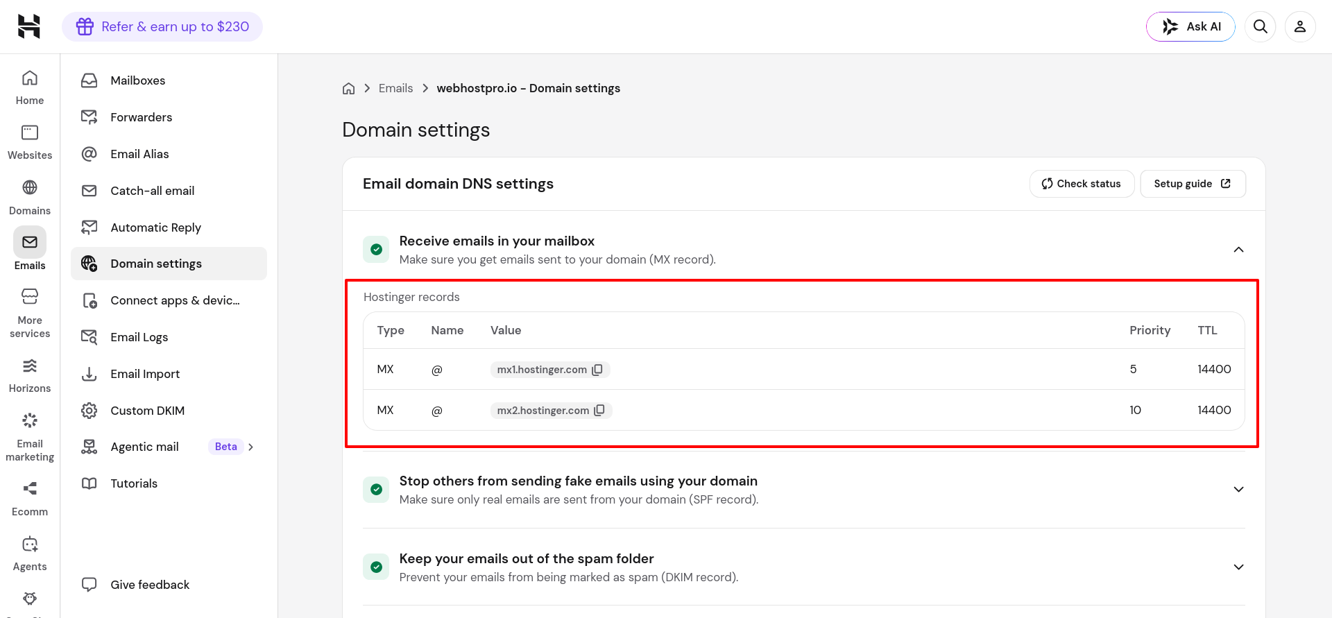Open Email Import menu item
Screen dimensions: 1332x618
(169, 374)
